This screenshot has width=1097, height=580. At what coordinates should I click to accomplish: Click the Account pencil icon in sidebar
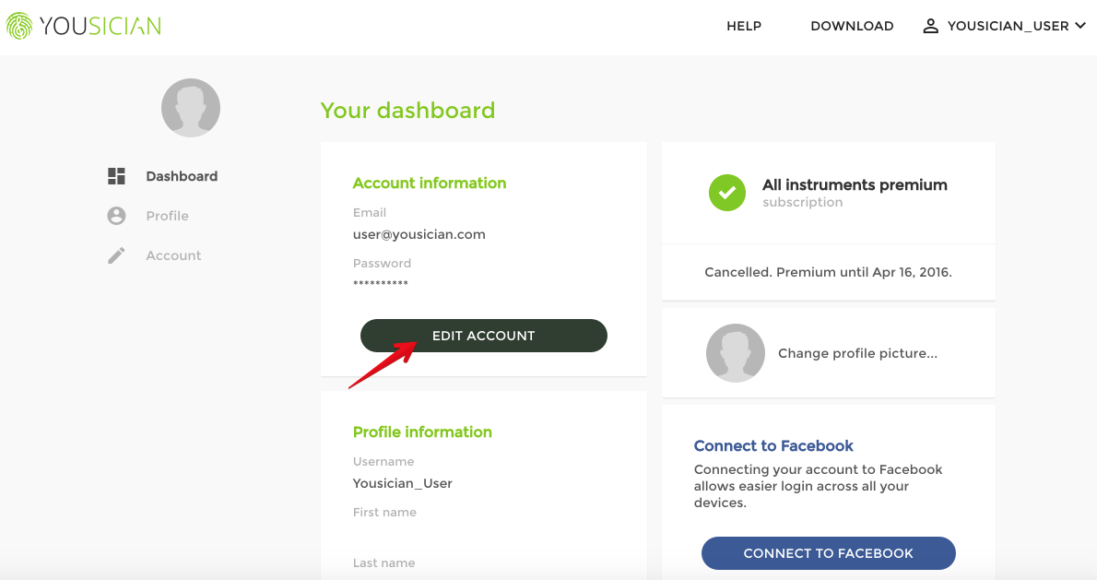click(116, 255)
